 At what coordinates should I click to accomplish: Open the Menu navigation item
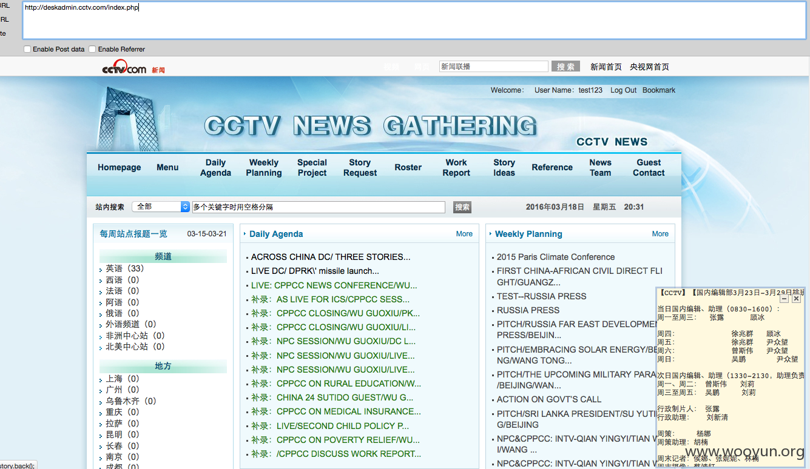click(167, 167)
